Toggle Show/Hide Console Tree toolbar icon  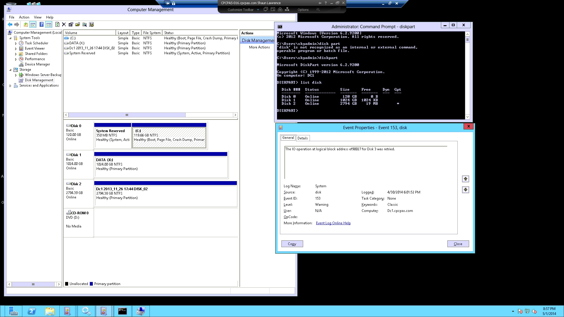33,25
